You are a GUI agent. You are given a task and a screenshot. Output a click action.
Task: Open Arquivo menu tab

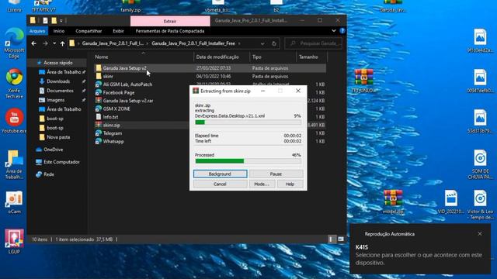click(x=37, y=31)
